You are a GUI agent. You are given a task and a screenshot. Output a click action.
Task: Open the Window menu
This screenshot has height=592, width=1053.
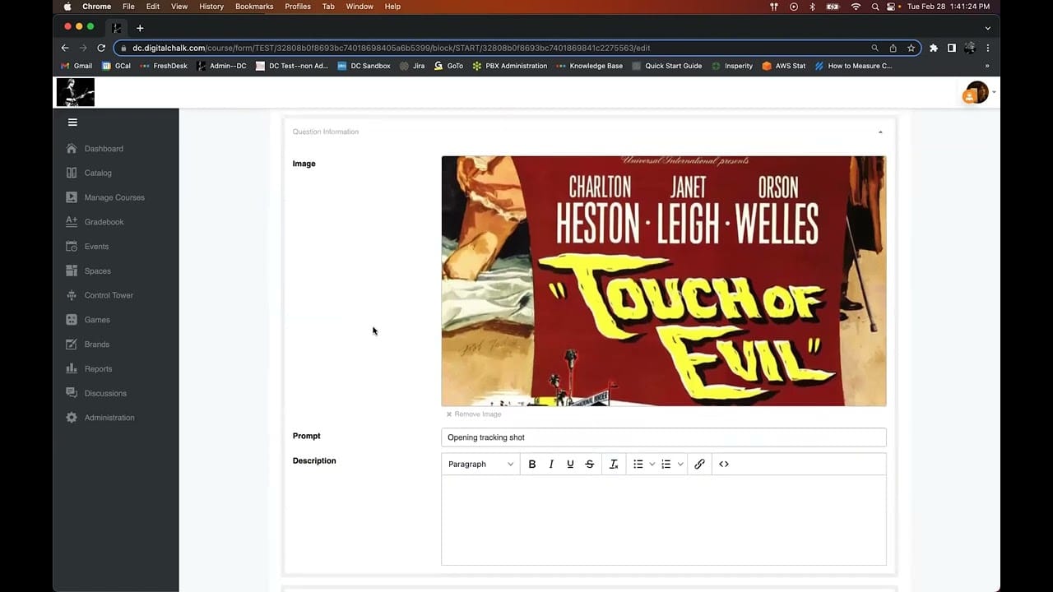[x=360, y=7]
